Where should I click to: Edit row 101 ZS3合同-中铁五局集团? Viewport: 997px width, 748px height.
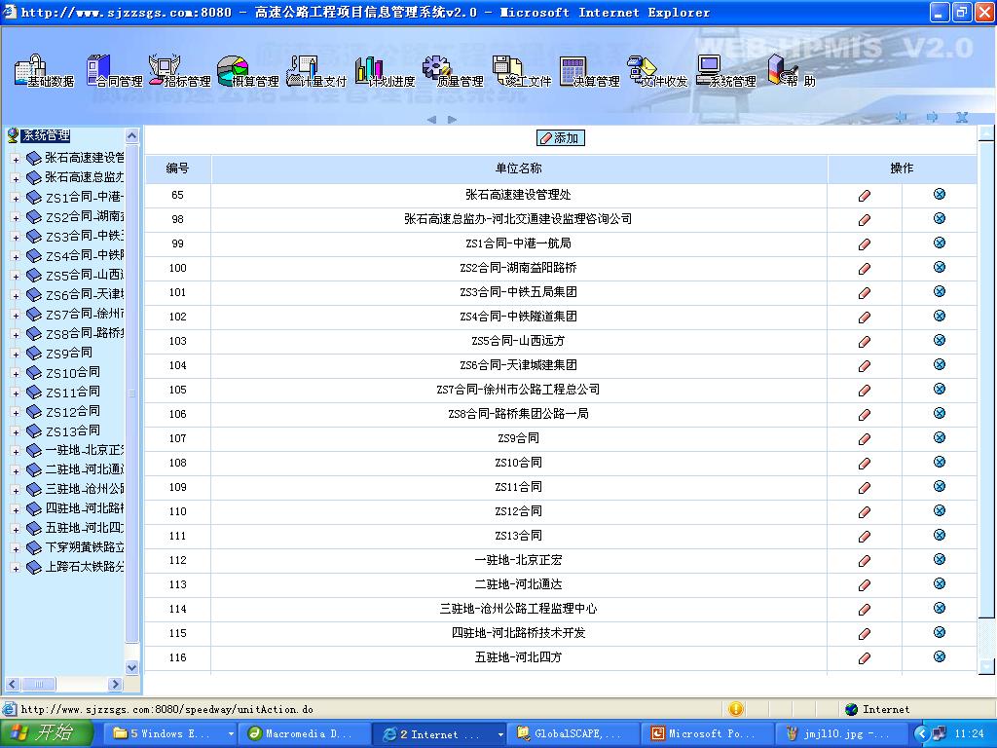coord(865,293)
